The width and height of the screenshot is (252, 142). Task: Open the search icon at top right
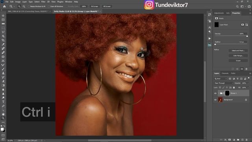pyautogui.click(x=237, y=6)
